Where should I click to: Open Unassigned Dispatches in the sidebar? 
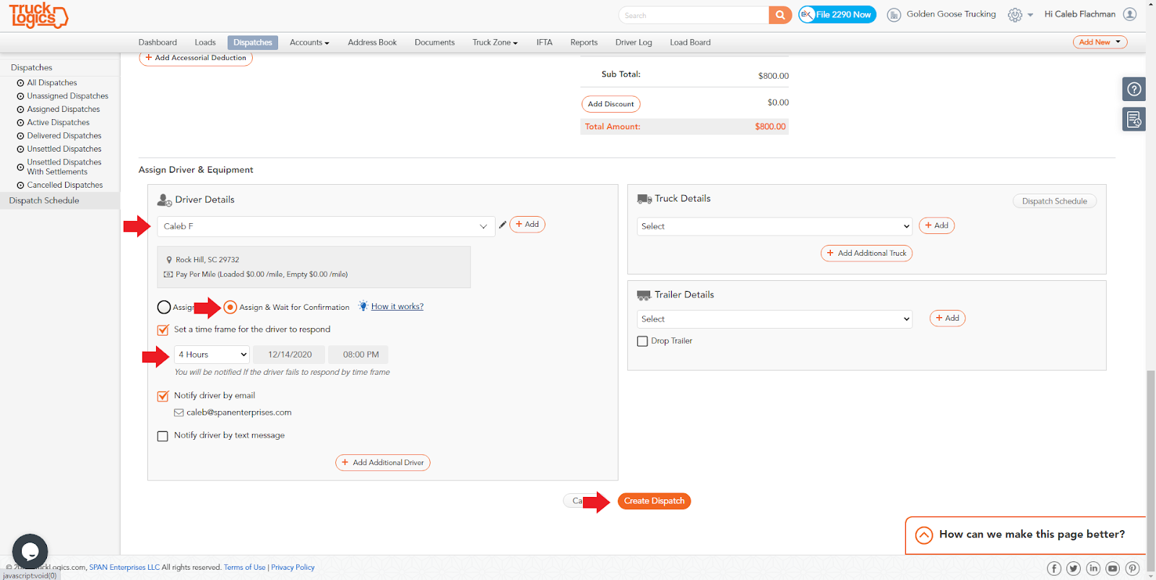[68, 96]
